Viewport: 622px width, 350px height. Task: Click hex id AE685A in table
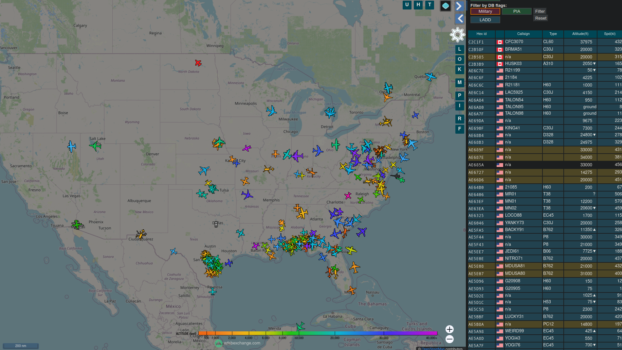[x=476, y=165]
